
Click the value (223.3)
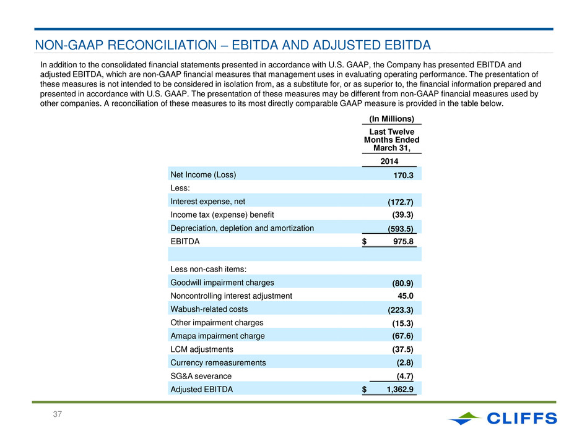(x=401, y=310)
